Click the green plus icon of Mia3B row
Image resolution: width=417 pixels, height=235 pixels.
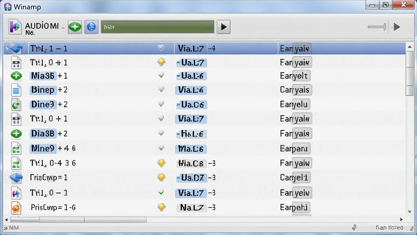coord(16,76)
